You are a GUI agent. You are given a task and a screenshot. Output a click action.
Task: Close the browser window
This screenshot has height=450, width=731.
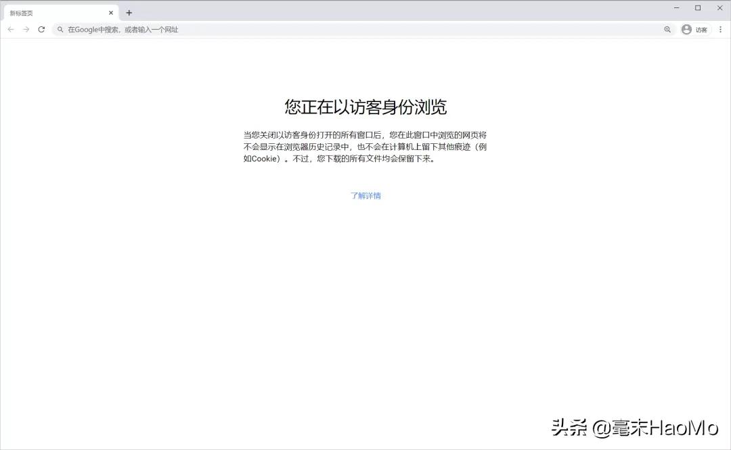click(719, 7)
